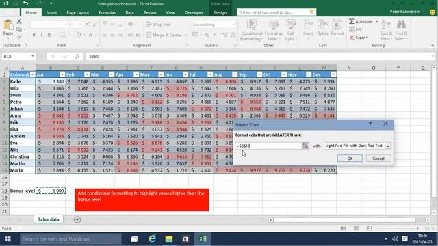Click Excel icon on taskbar

pos(203,239)
